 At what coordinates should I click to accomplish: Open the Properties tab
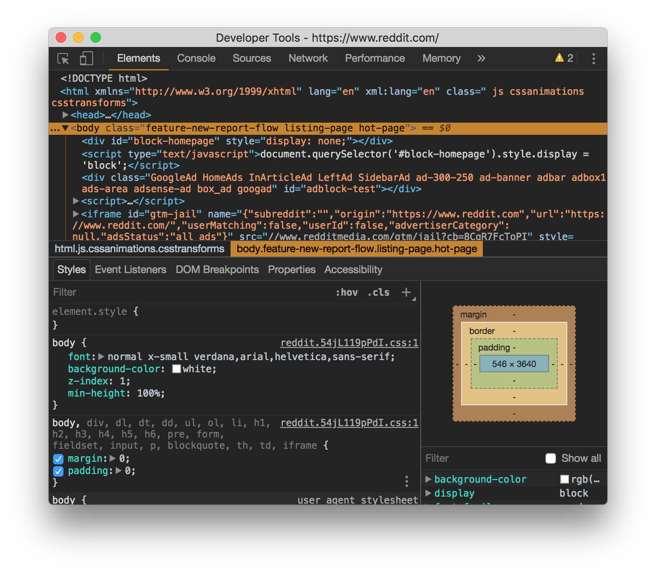(x=291, y=270)
